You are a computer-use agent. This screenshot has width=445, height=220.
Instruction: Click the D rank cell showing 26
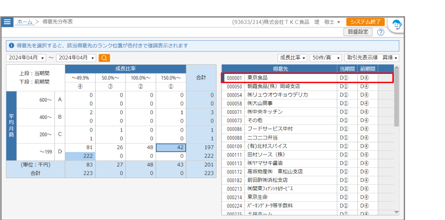point(111,147)
